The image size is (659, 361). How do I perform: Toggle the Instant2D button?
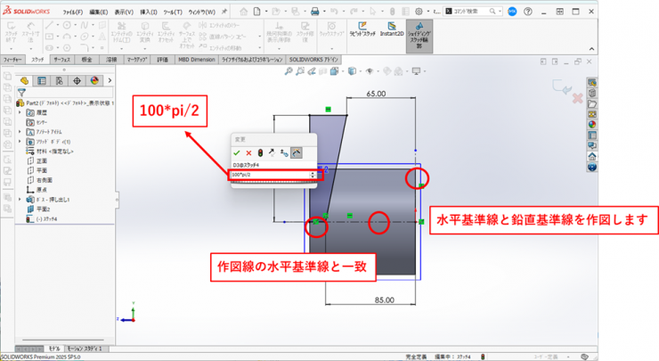[390, 35]
